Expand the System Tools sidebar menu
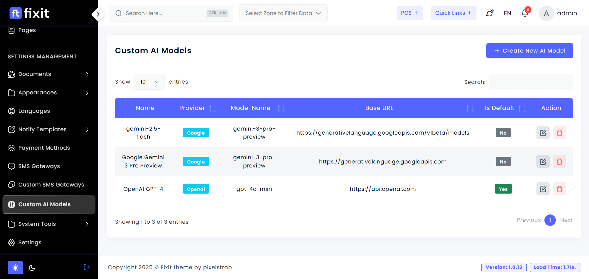The width and height of the screenshot is (589, 279). pyautogui.click(x=49, y=224)
